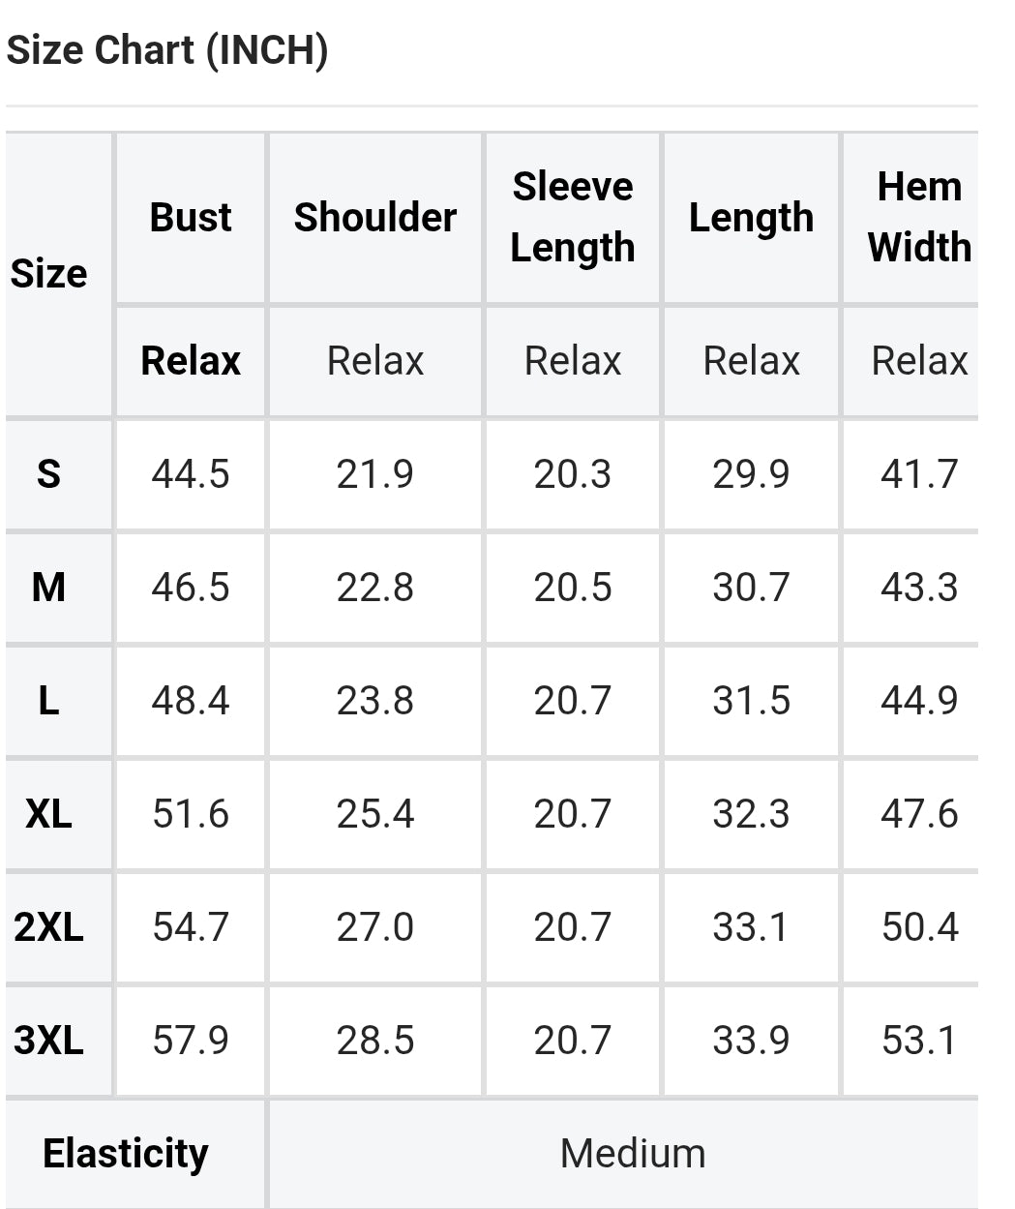Screen dimensions: 1015x1209
Task: Select the Size header cell
Action: [x=49, y=274]
